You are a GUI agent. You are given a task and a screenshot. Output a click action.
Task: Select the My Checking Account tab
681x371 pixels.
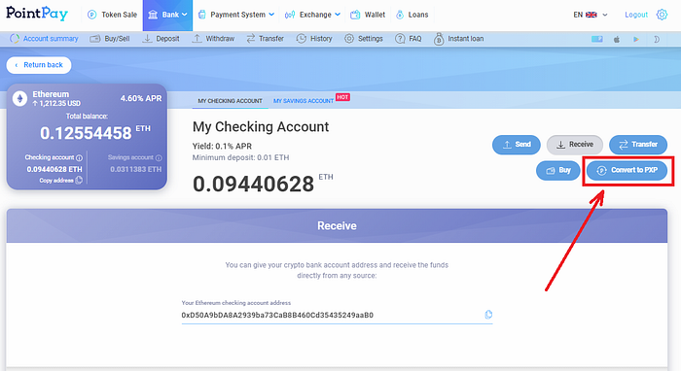point(230,101)
